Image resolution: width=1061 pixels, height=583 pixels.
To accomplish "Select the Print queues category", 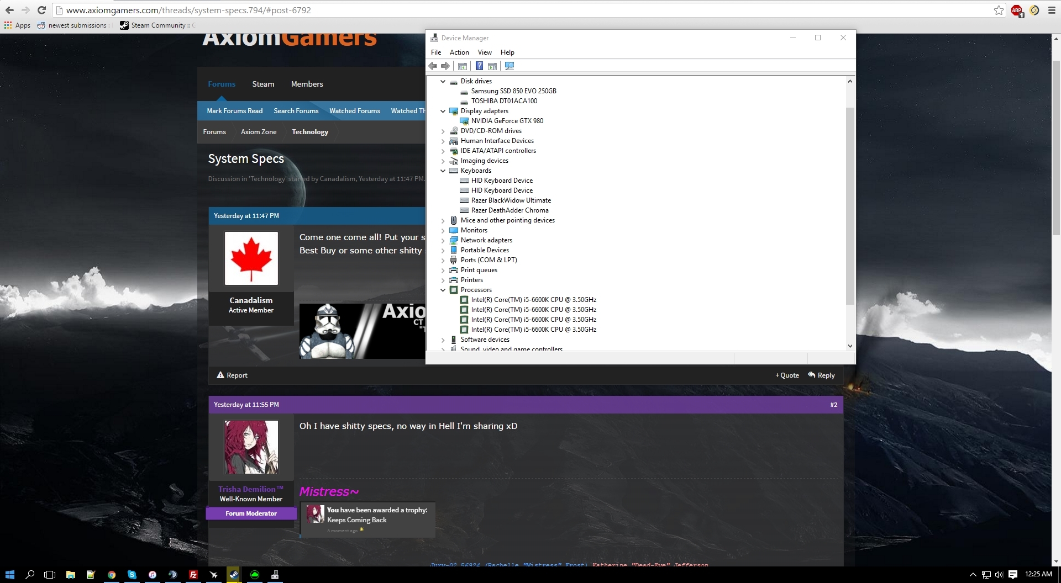I will pyautogui.click(x=479, y=270).
